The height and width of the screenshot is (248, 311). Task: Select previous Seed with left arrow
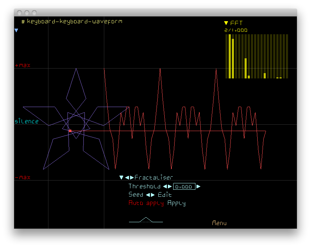coord(148,195)
